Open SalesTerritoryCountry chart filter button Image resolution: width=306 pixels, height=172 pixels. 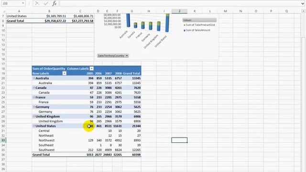pyautogui.click(x=113, y=55)
